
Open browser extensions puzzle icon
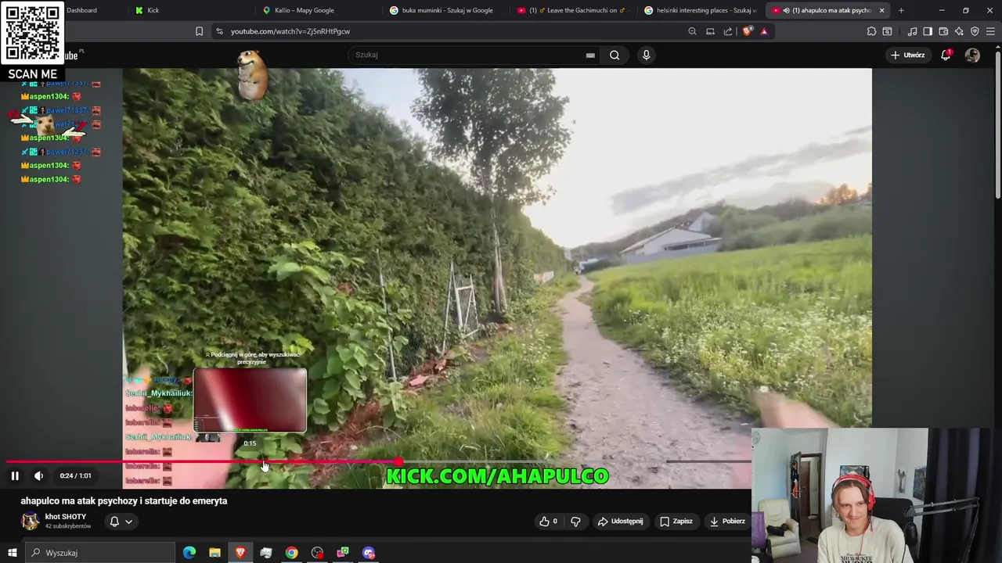(871, 31)
